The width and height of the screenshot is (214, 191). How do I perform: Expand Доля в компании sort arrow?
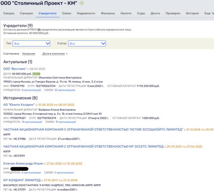click(x=66, y=54)
